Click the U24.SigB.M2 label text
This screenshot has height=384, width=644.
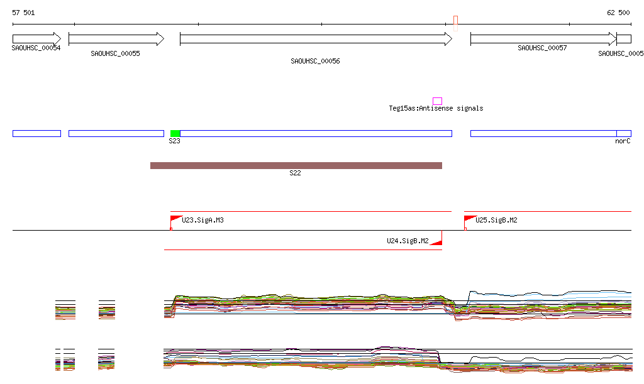point(408,241)
